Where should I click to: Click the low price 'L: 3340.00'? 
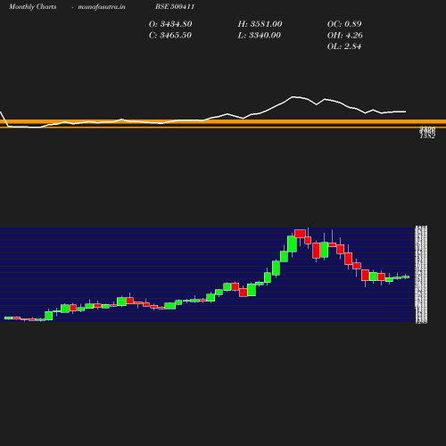(x=259, y=36)
